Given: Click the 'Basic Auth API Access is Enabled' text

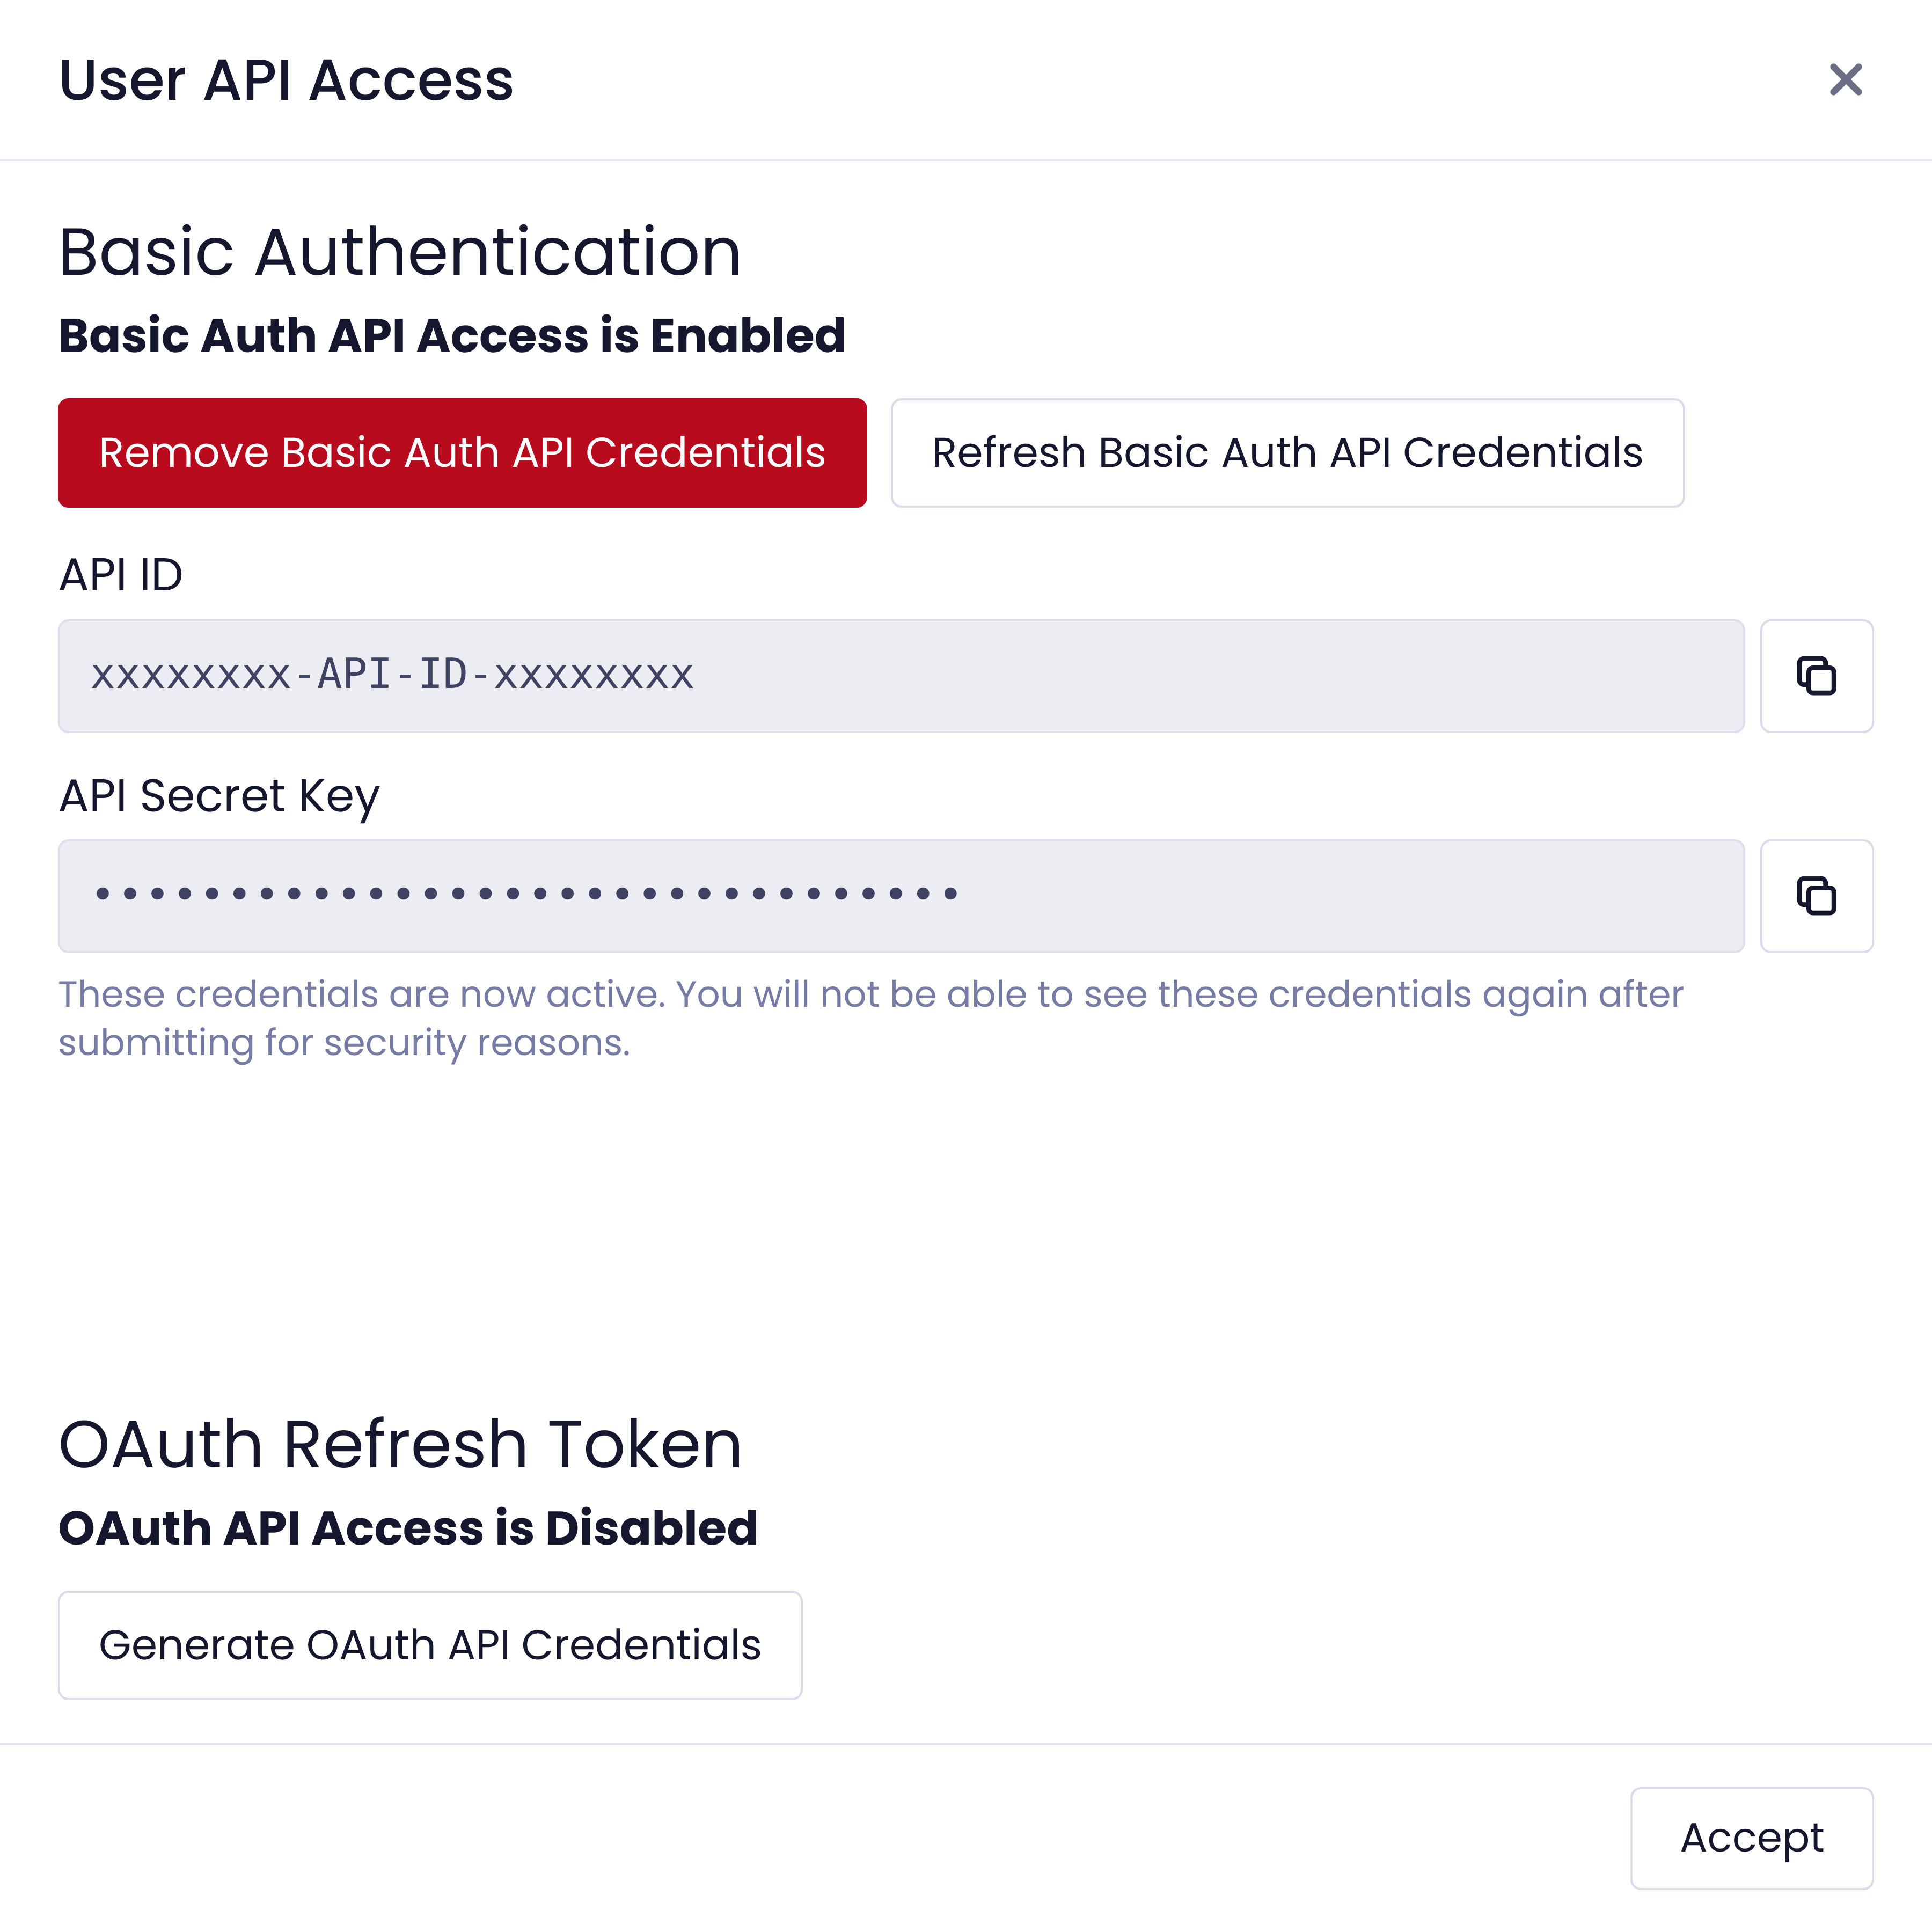Looking at the screenshot, I should pyautogui.click(x=452, y=335).
